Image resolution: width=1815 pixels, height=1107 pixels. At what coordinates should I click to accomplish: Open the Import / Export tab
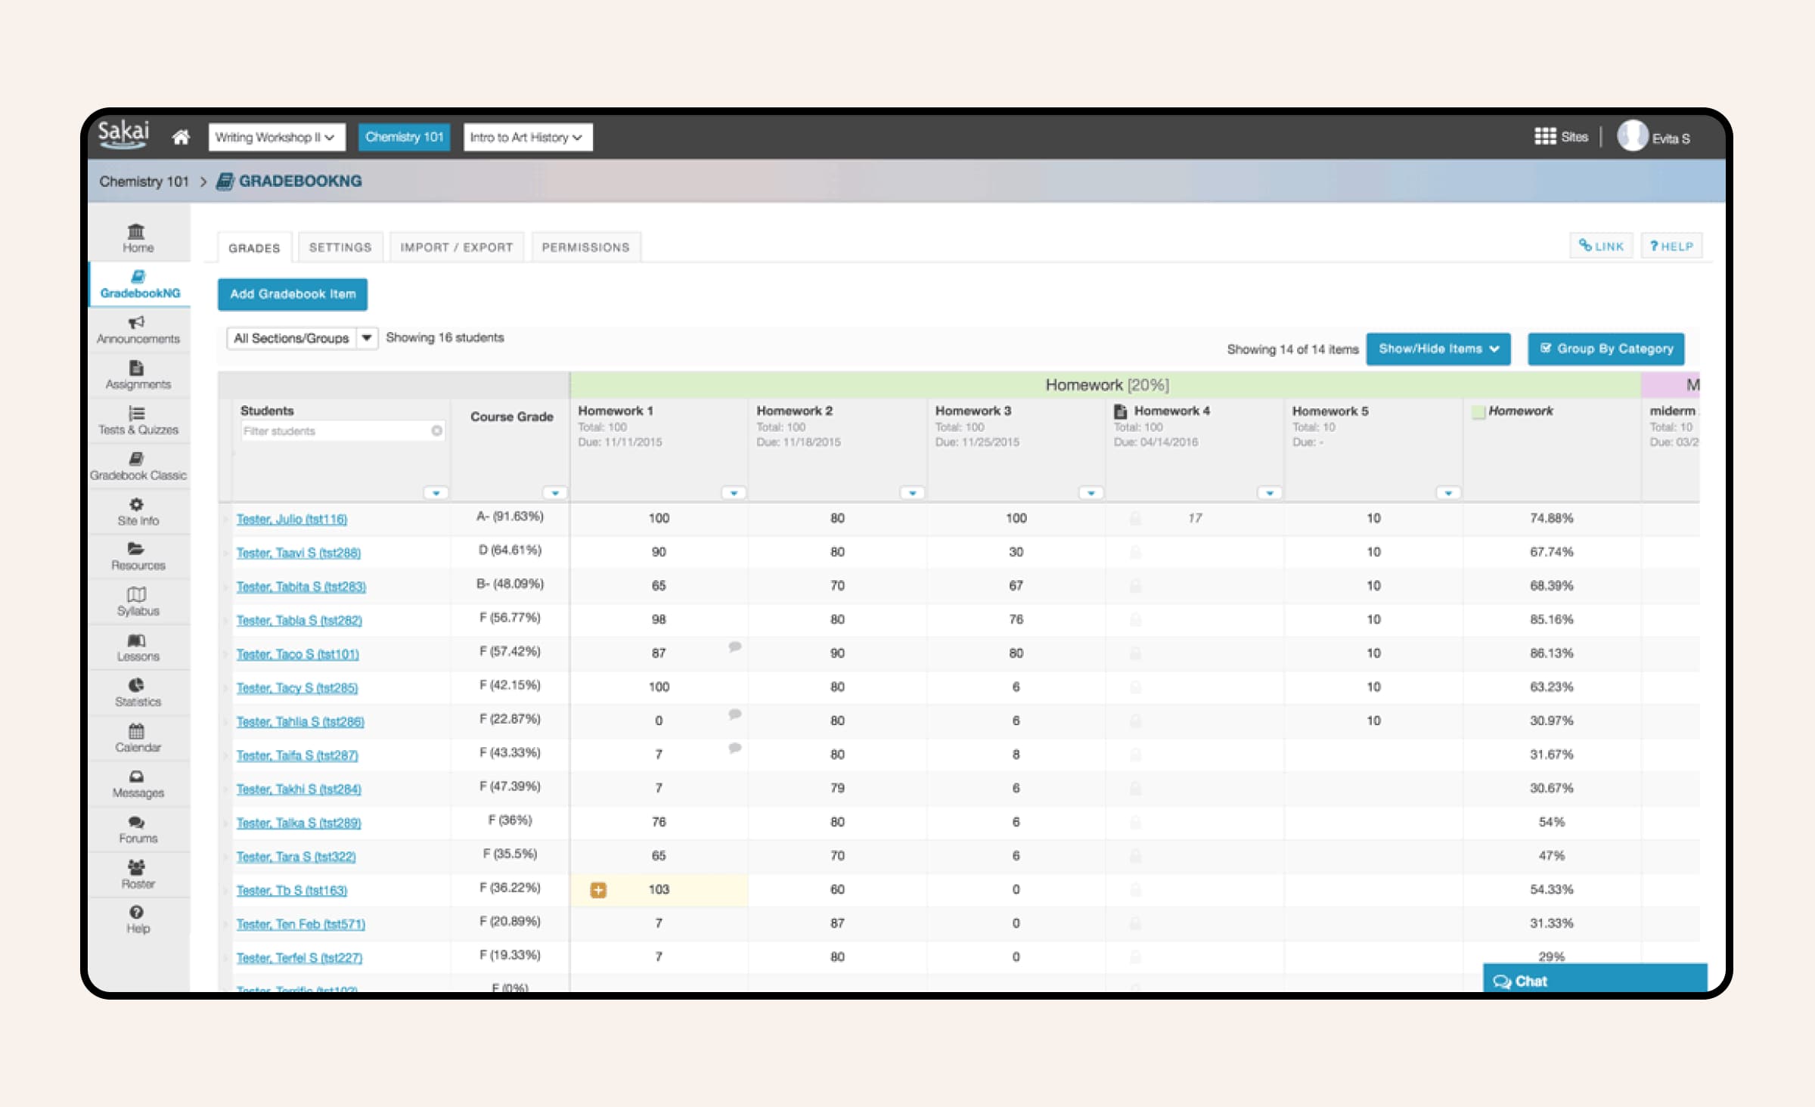456,247
